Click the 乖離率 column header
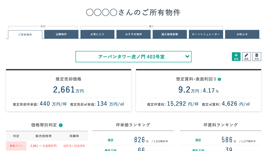 74,136
